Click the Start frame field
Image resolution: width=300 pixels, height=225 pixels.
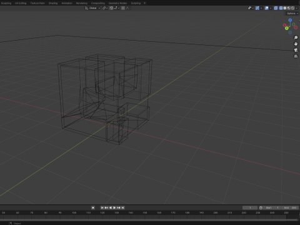272,207
